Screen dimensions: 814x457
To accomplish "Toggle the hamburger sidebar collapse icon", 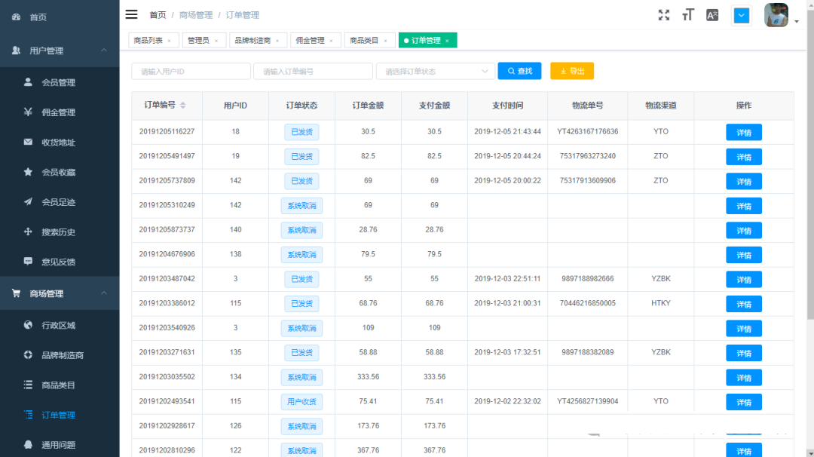I will [x=131, y=14].
